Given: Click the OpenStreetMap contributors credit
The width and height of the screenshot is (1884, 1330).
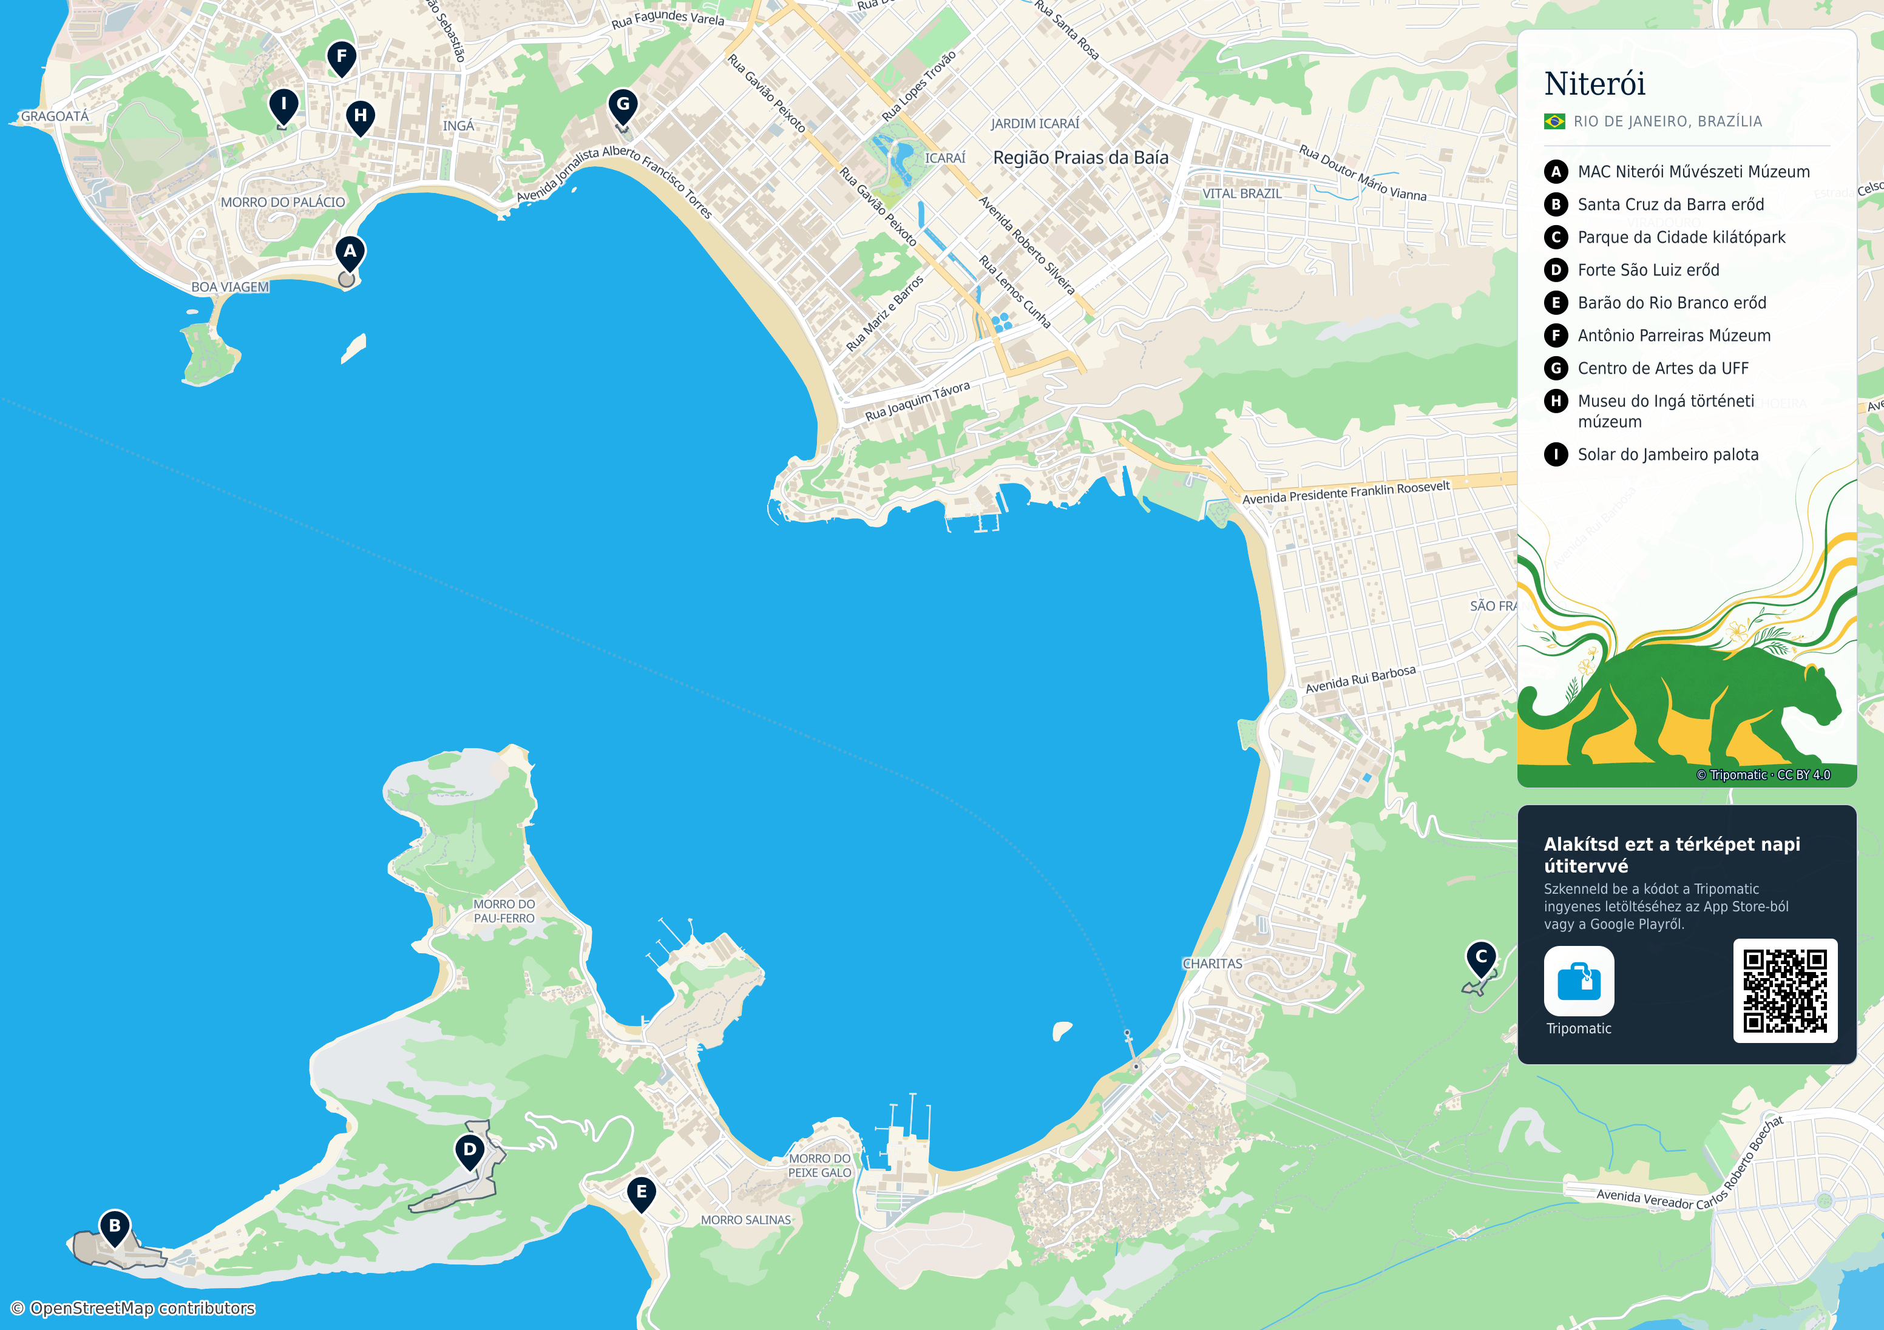Looking at the screenshot, I should point(133,1308).
